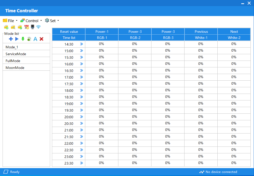The width and height of the screenshot is (254, 176).
Task: Click the White-1 value in the 20:00 row
Action: 201,116
